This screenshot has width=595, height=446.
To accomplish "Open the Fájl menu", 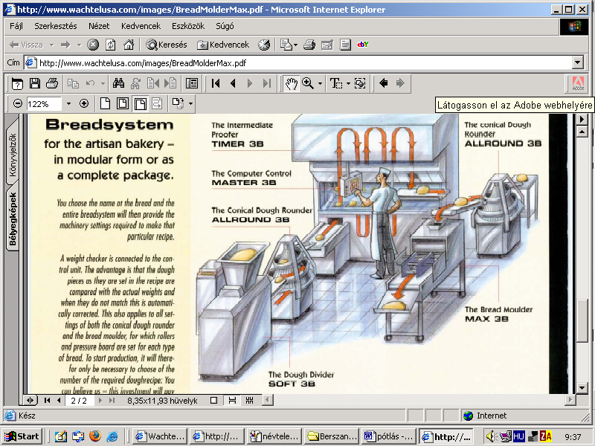I will point(16,26).
